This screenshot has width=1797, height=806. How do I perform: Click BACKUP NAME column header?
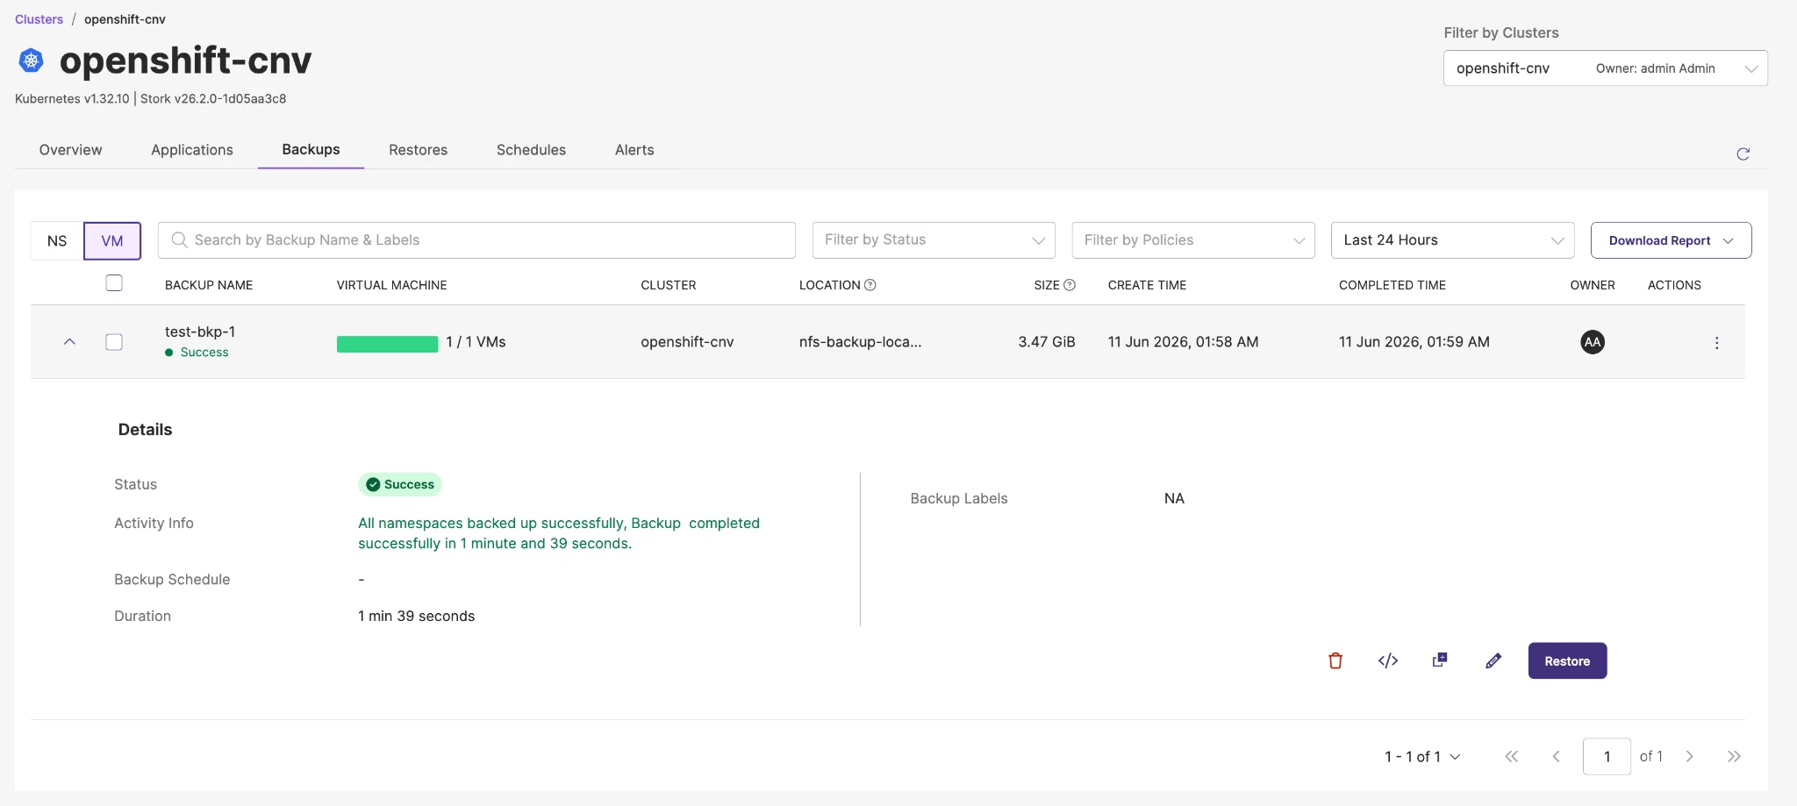click(x=209, y=285)
